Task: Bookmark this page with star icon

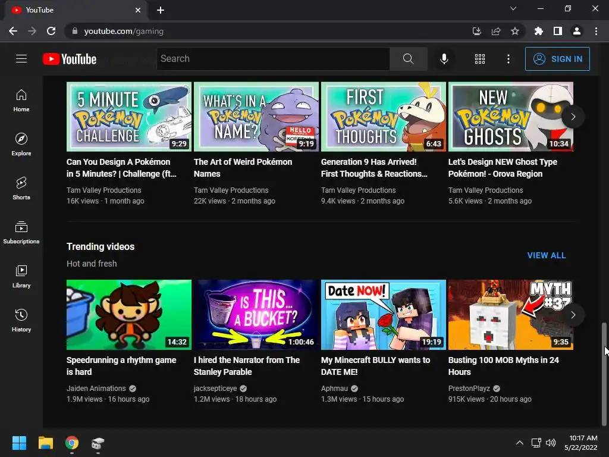Action: click(x=514, y=31)
